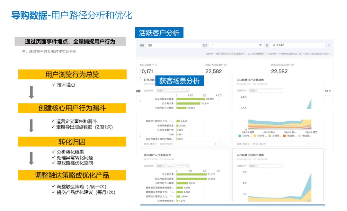Click X icon on the green bar chart card footer
347x211 pixels.
tap(224, 144)
